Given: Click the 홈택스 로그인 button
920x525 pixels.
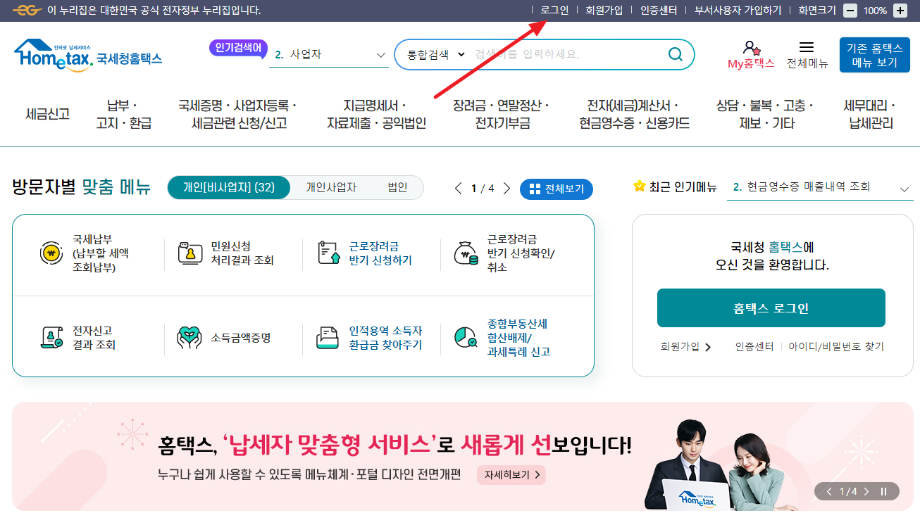Looking at the screenshot, I should (x=771, y=308).
